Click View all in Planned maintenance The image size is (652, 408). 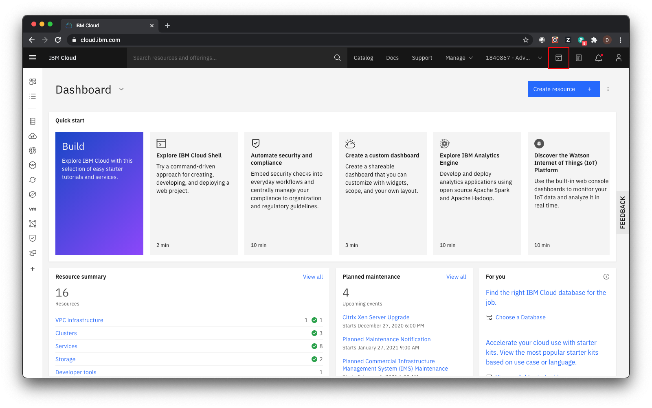[x=456, y=277]
